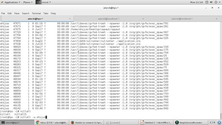
Task: Switch to Firefox 'Unable to connect' window in taskbar
Action: 87,123
